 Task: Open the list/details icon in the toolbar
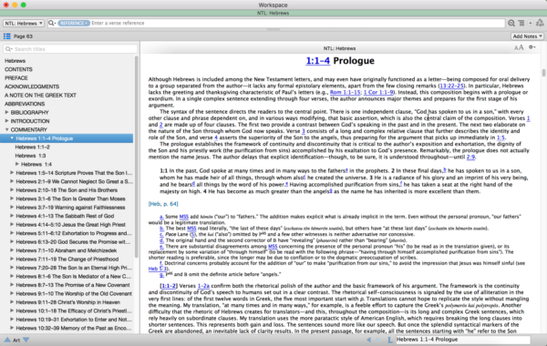click(521, 23)
